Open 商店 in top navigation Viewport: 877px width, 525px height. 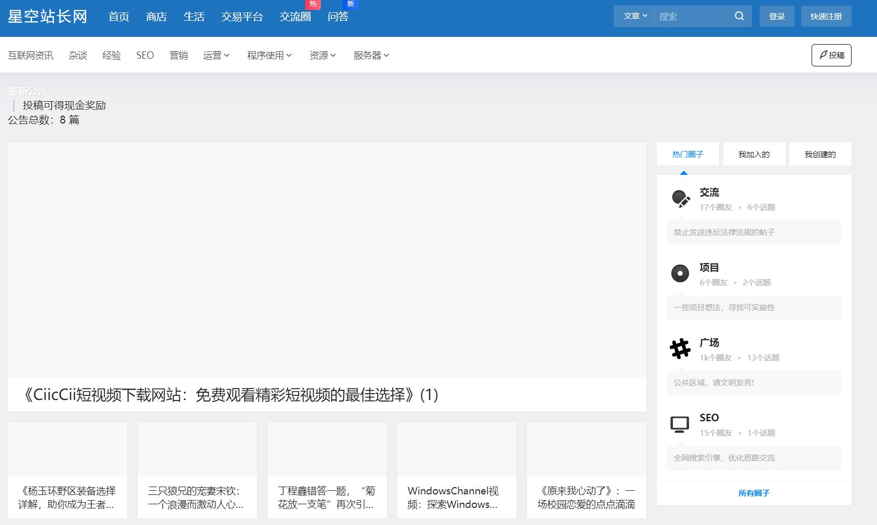click(x=156, y=17)
